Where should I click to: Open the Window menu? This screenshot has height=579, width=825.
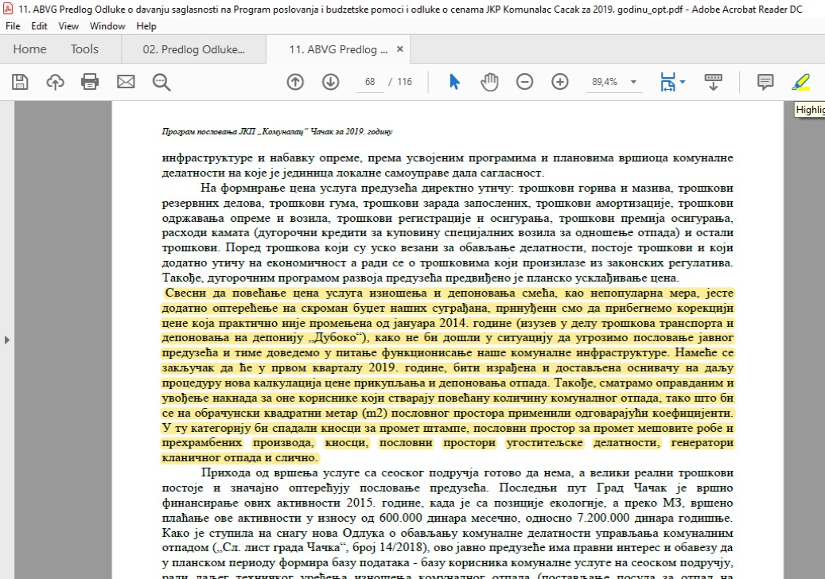[x=107, y=26]
